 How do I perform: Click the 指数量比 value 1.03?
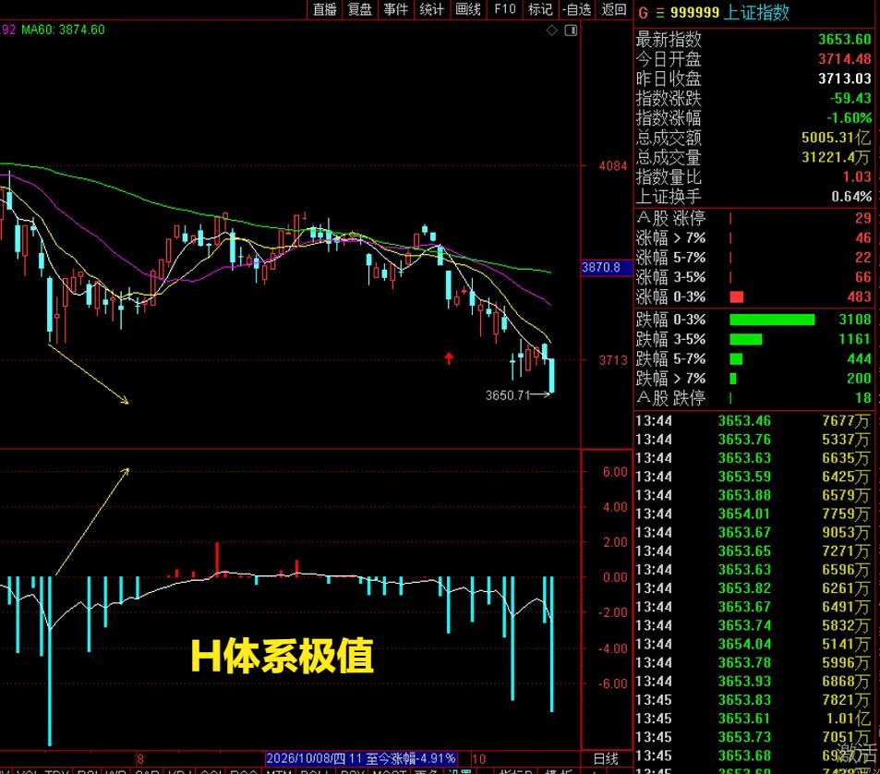(857, 176)
